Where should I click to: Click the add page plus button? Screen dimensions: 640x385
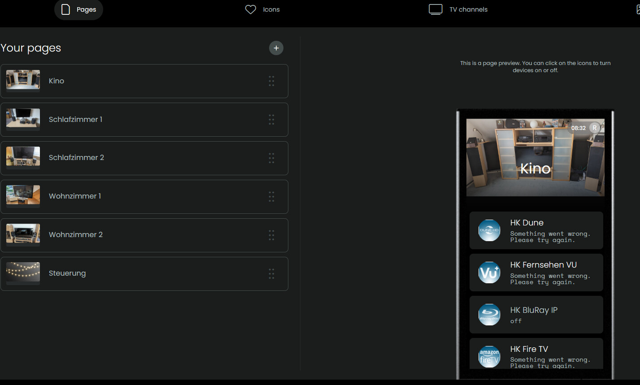[276, 48]
